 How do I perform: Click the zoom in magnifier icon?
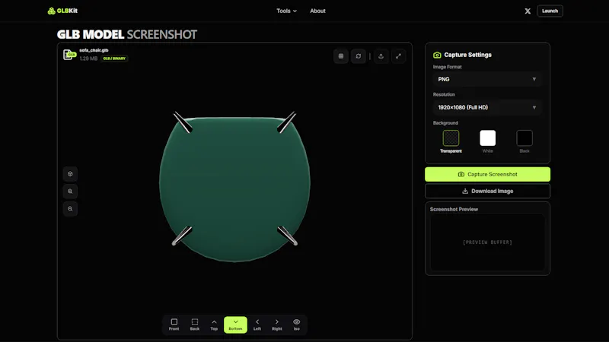point(70,192)
